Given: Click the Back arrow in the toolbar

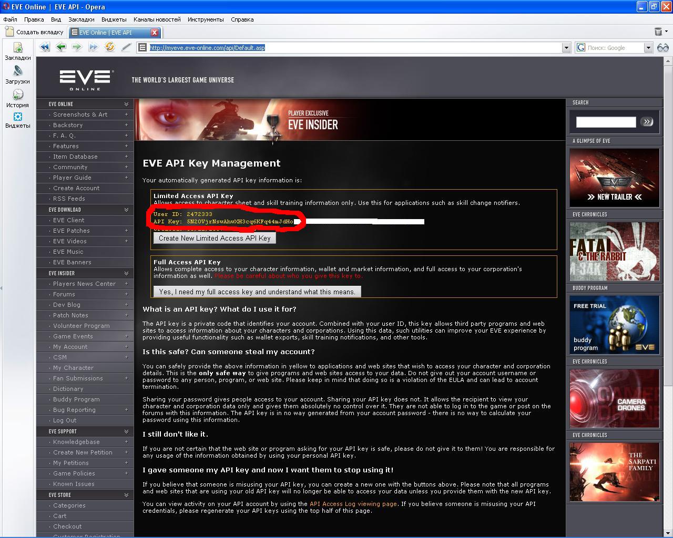Looking at the screenshot, I should click(61, 47).
